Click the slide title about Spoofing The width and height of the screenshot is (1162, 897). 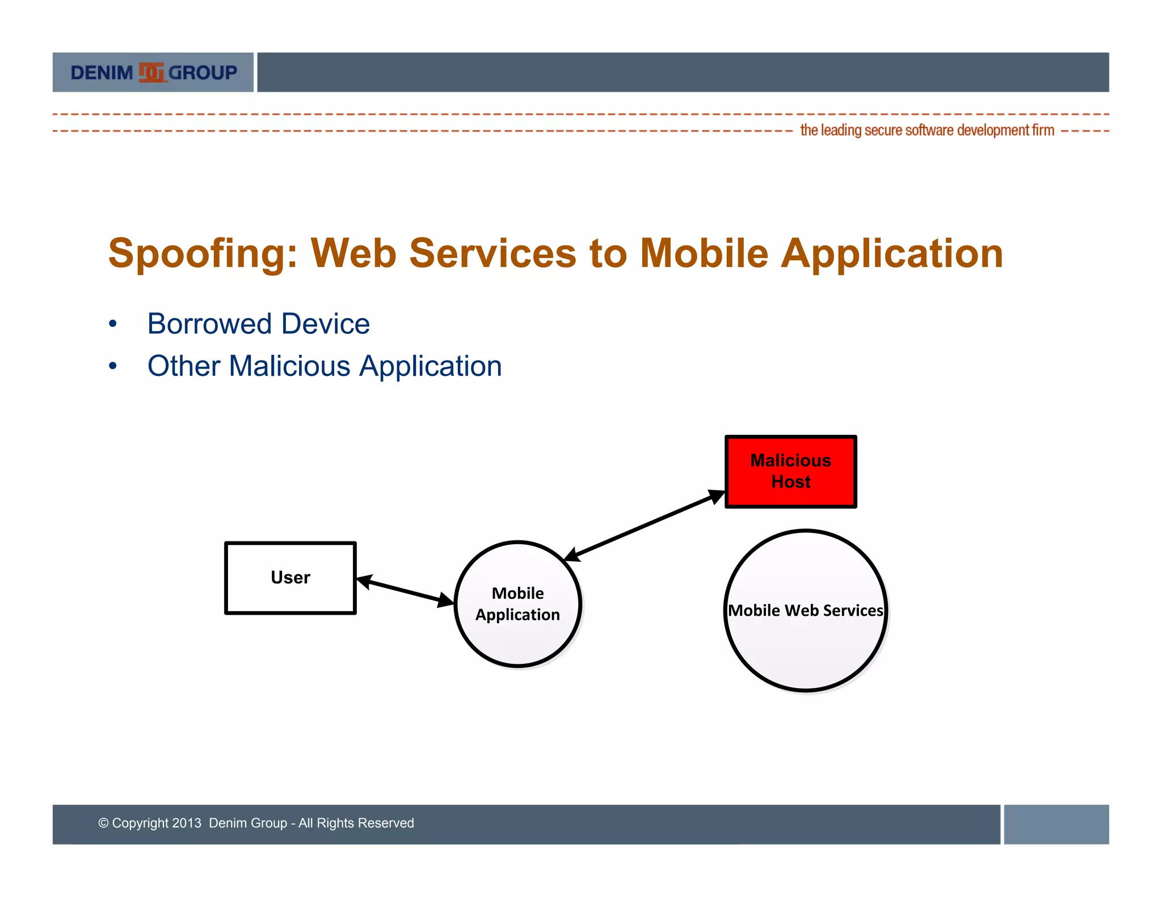pos(555,253)
